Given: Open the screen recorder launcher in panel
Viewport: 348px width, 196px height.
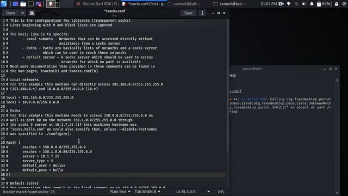Looking at the screenshot, I should tap(39, 4).
